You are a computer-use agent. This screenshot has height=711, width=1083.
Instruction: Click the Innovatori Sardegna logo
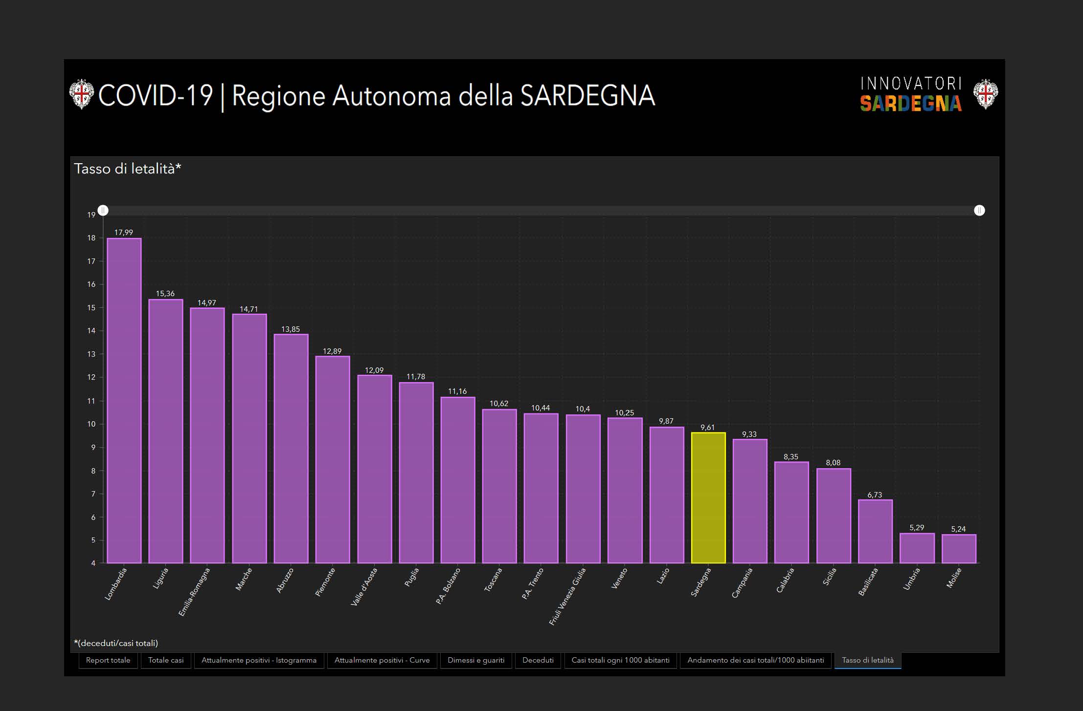(911, 94)
